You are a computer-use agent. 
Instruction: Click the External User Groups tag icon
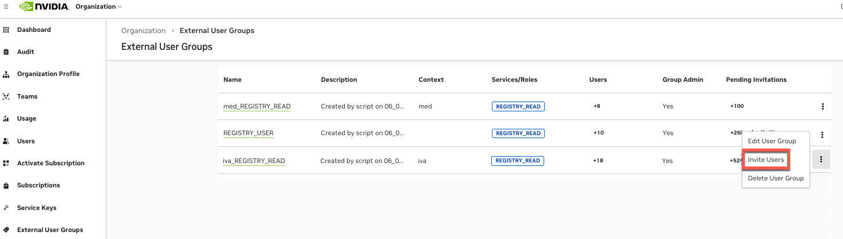pos(6,230)
